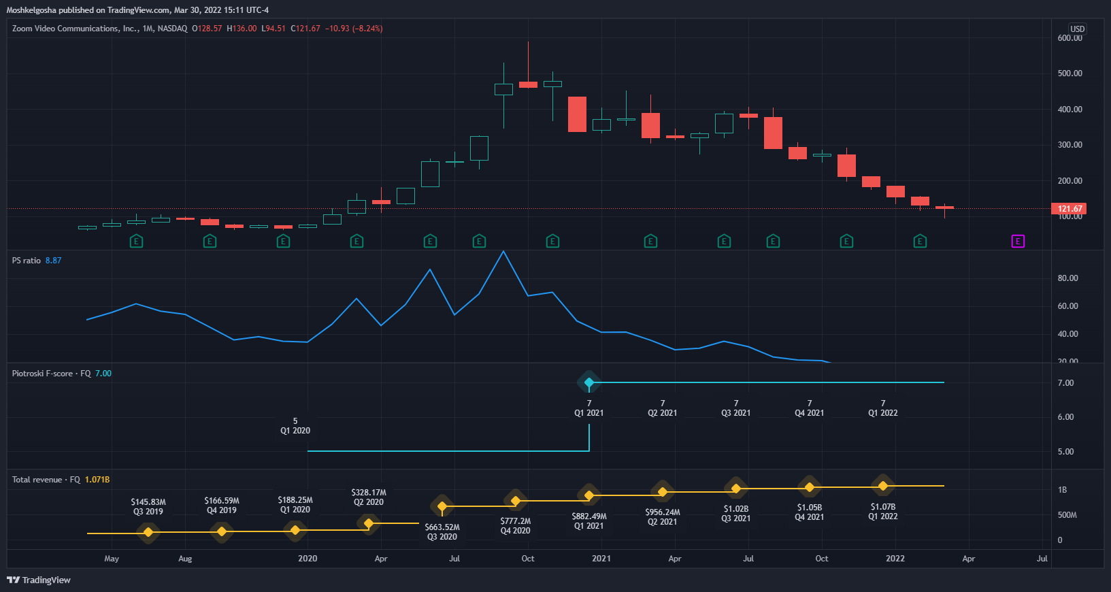Click the $1.07B Q1 2022 revenue label

pos(883,512)
